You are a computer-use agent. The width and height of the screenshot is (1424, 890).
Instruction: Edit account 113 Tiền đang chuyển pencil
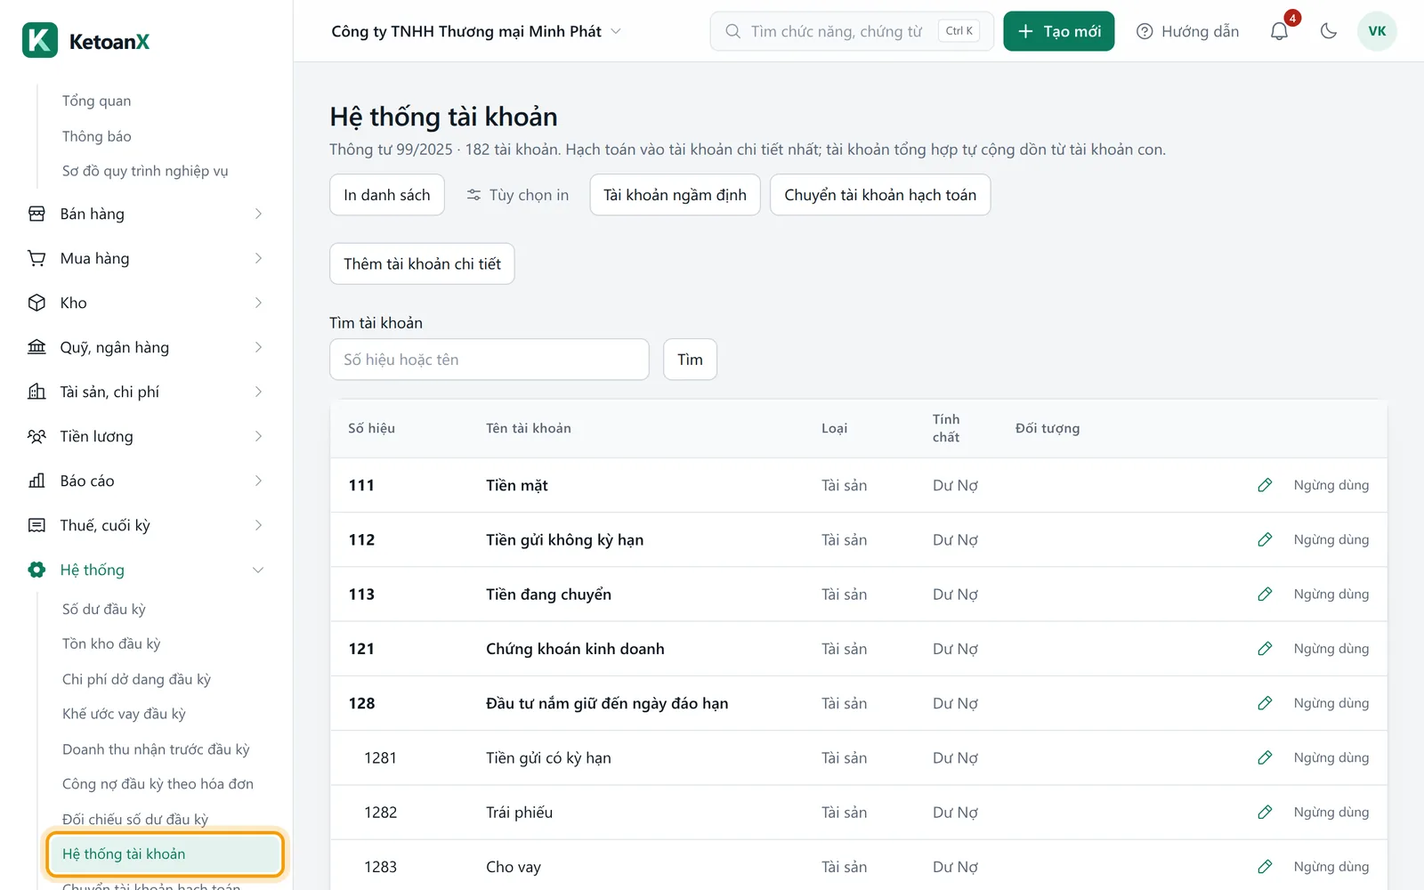coord(1265,594)
